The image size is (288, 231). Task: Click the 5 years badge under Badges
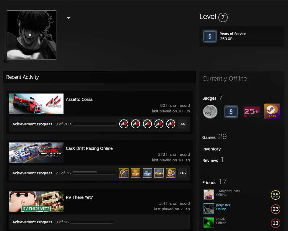(231, 112)
